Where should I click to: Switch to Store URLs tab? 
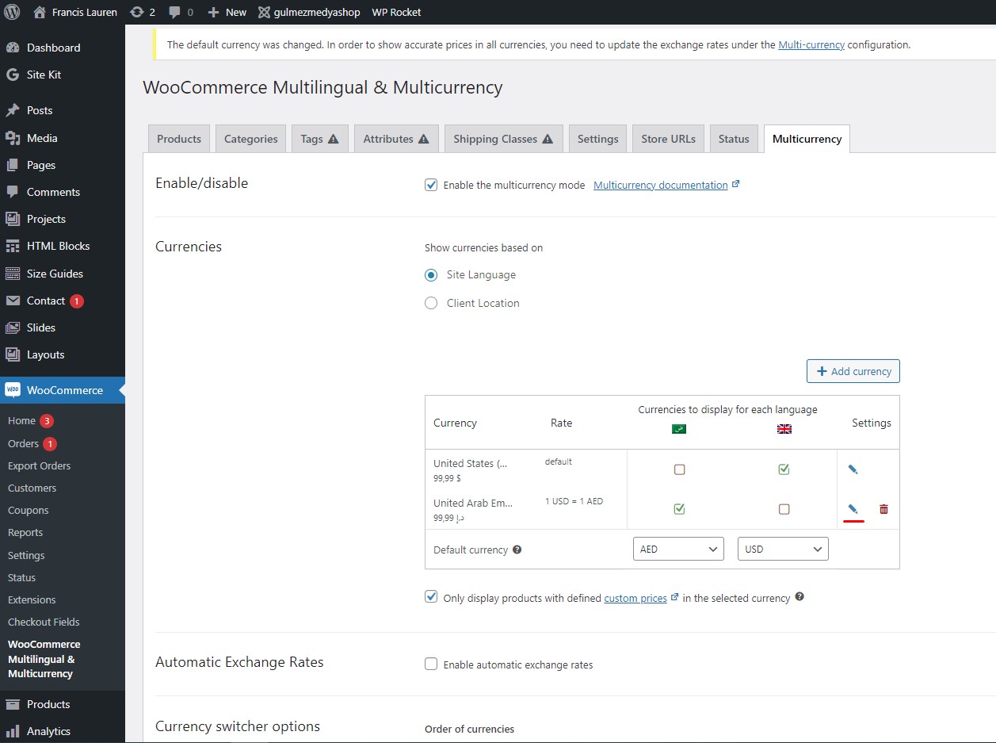coord(668,139)
